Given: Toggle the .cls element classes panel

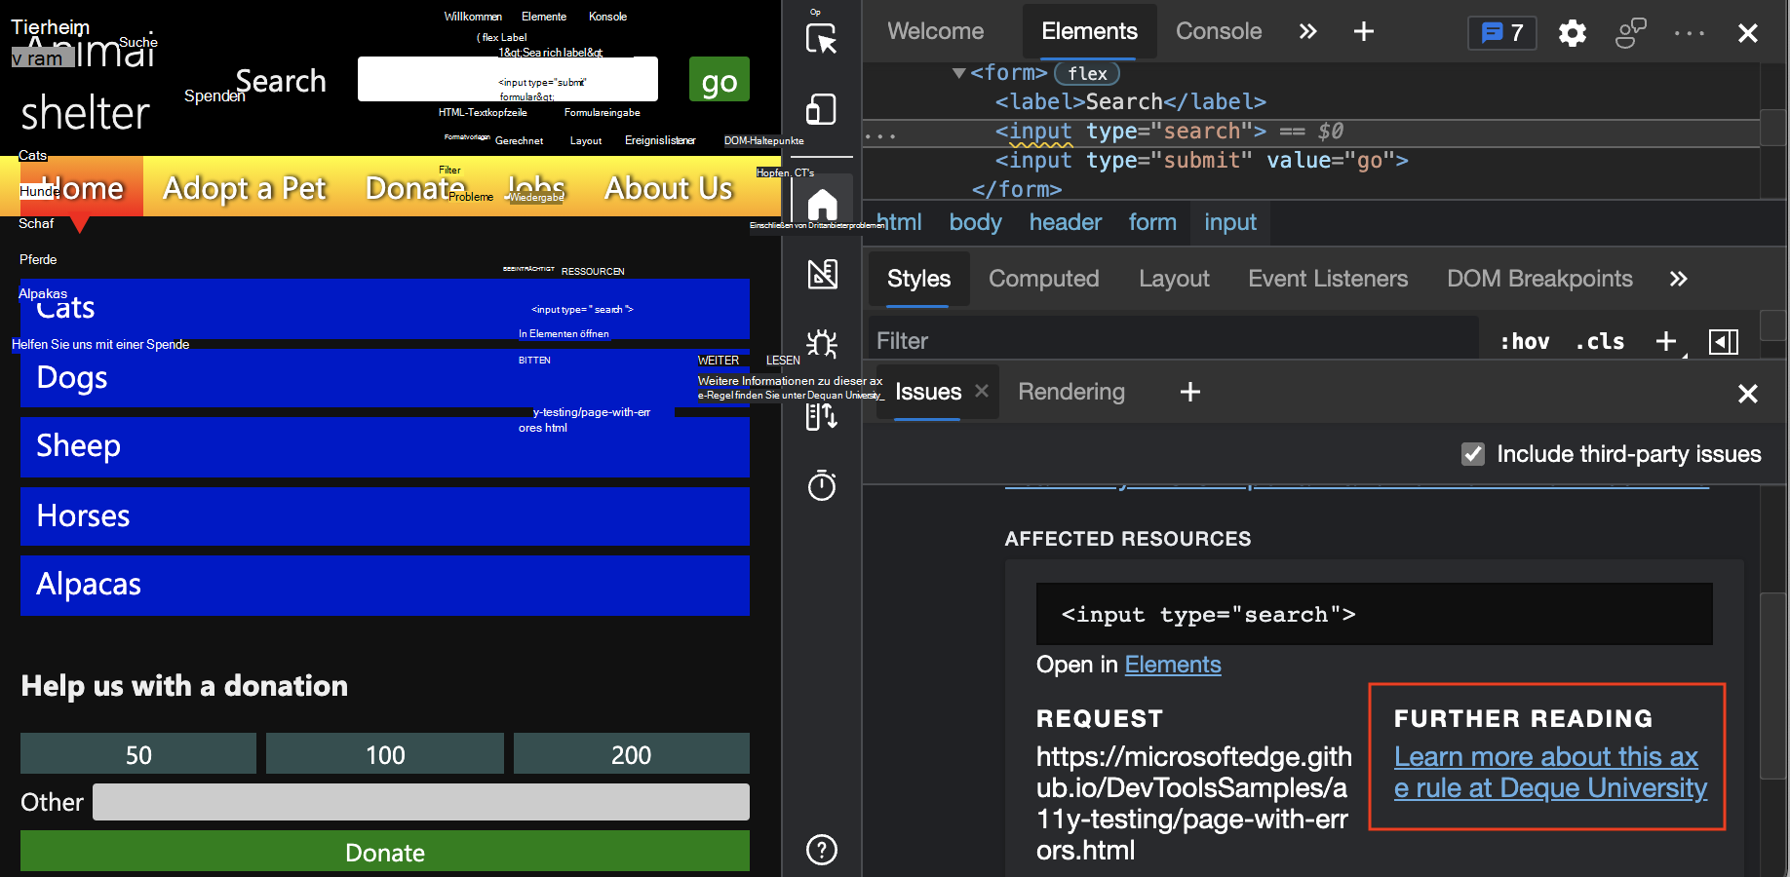Looking at the screenshot, I should click(1600, 341).
